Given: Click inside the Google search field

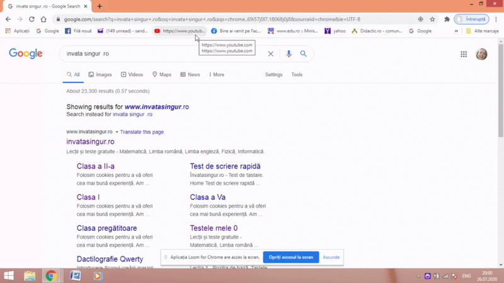Looking at the screenshot, I should click(x=164, y=54).
